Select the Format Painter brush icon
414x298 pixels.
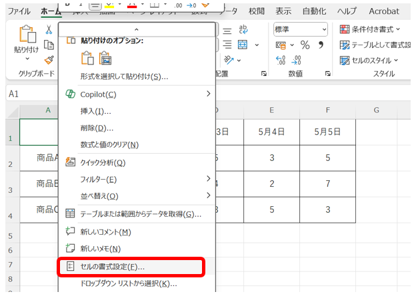coord(49,61)
